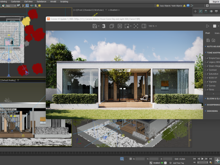Open render history number 3 icon
The height and width of the screenshot is (165, 220).
coord(104,26)
